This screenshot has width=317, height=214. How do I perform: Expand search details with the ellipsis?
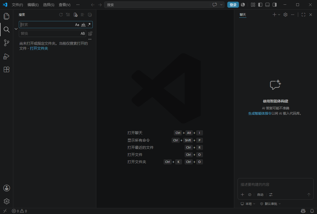[90, 39]
